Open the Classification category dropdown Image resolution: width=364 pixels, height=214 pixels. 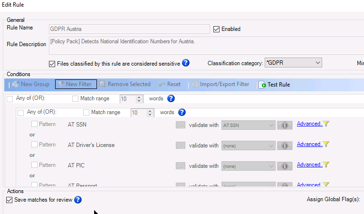[x=293, y=63]
